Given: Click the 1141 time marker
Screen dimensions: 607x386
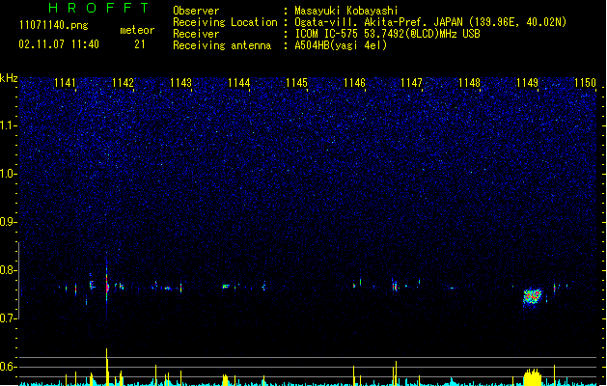Looking at the screenshot, I should [65, 83].
